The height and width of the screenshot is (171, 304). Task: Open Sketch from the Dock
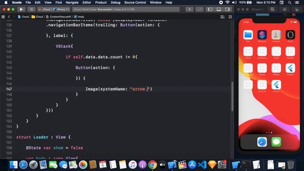tap(212, 165)
